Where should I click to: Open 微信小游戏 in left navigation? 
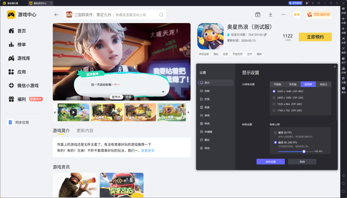(x=24, y=85)
